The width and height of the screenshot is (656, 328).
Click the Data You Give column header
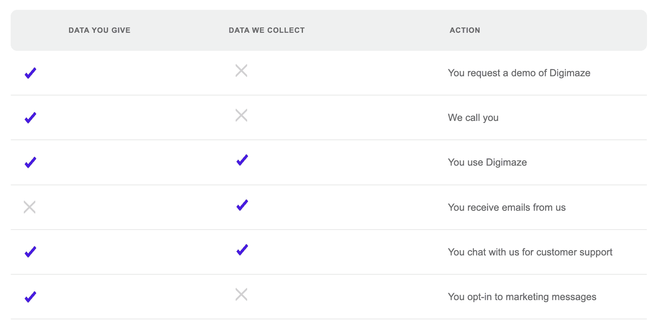coord(99,30)
